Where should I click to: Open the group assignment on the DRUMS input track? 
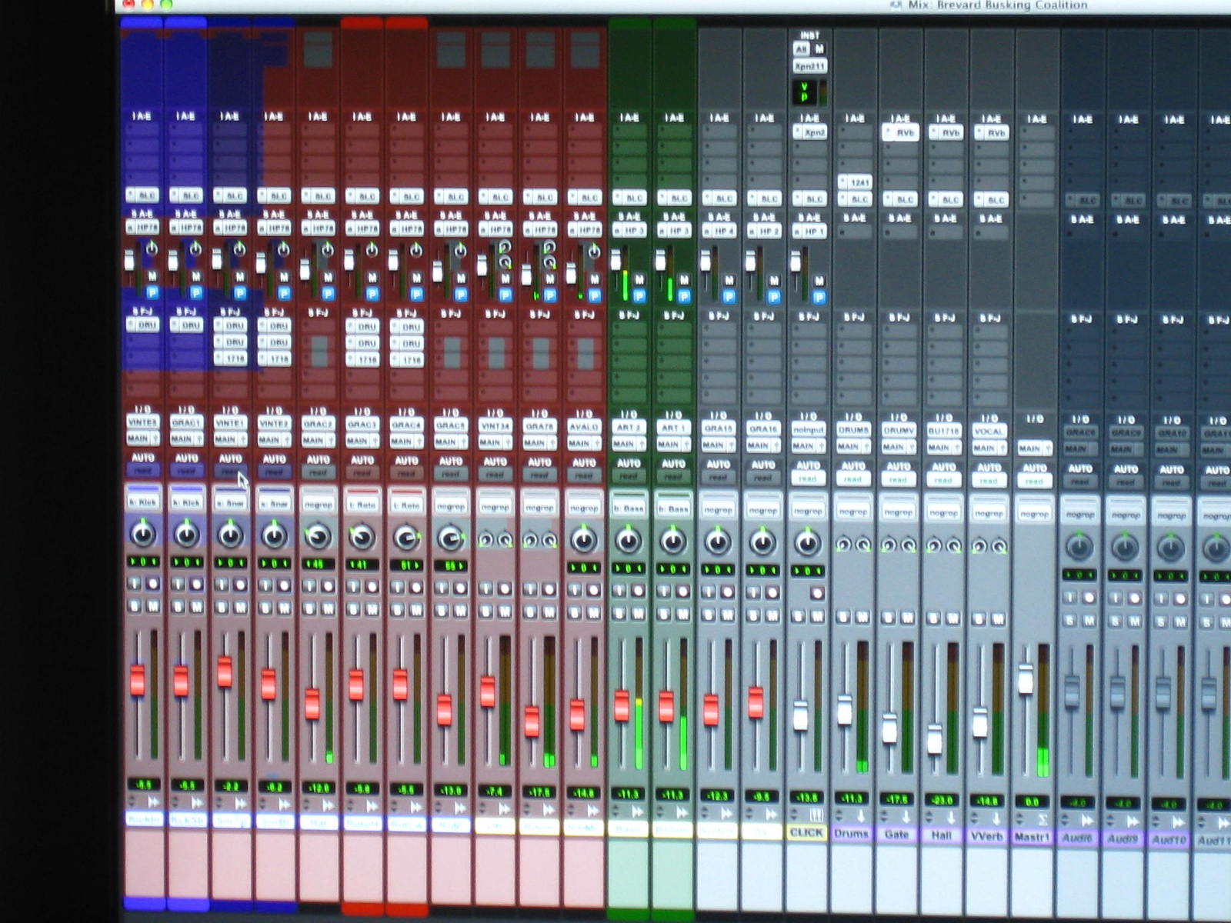coord(853,511)
